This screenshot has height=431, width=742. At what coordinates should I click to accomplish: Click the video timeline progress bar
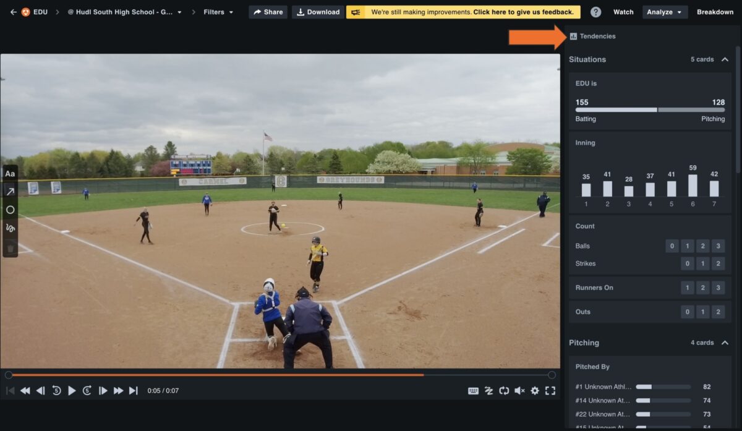278,375
